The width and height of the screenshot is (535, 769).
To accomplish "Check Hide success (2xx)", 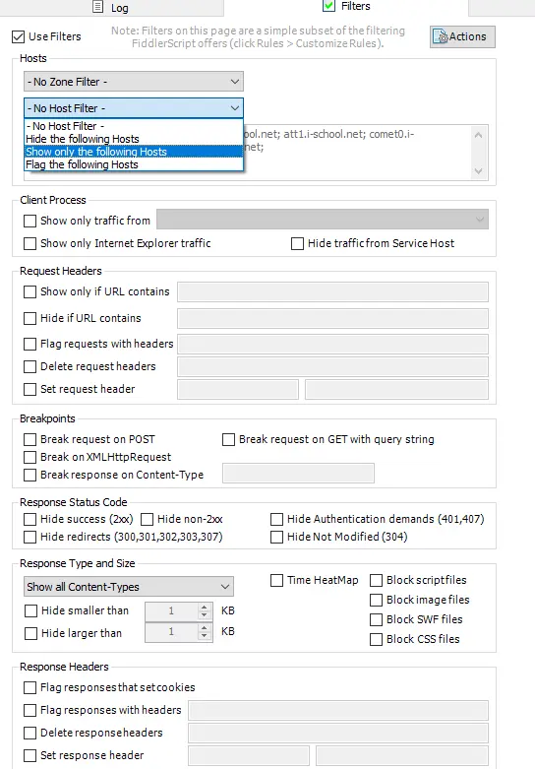I will click(30, 519).
